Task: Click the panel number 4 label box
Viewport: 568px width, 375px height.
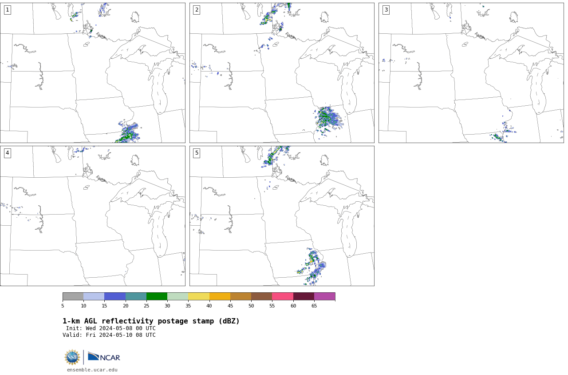Action: coord(7,153)
